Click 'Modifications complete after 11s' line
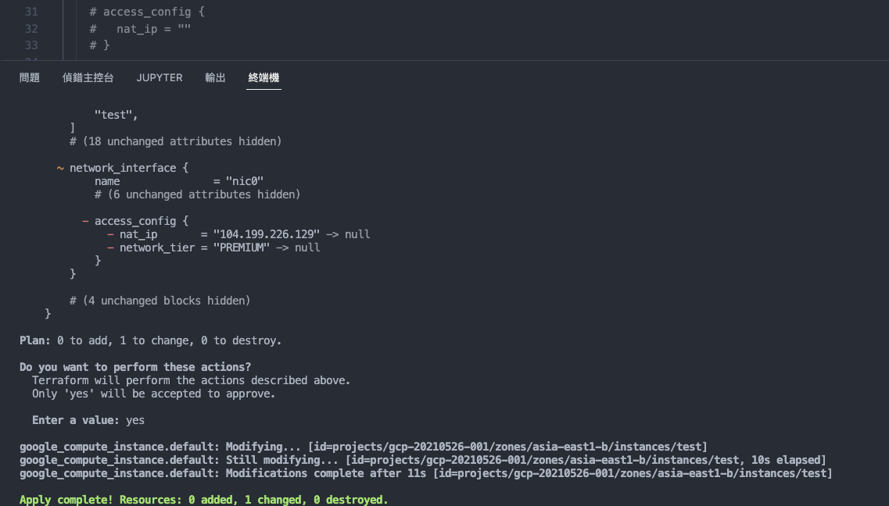889x506 pixels. [426, 474]
